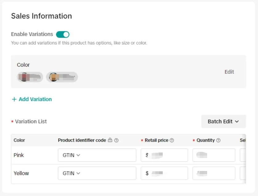This screenshot has width=258, height=196.
Task: Click the lock icon beside Product identifier code
Action: 110,140
